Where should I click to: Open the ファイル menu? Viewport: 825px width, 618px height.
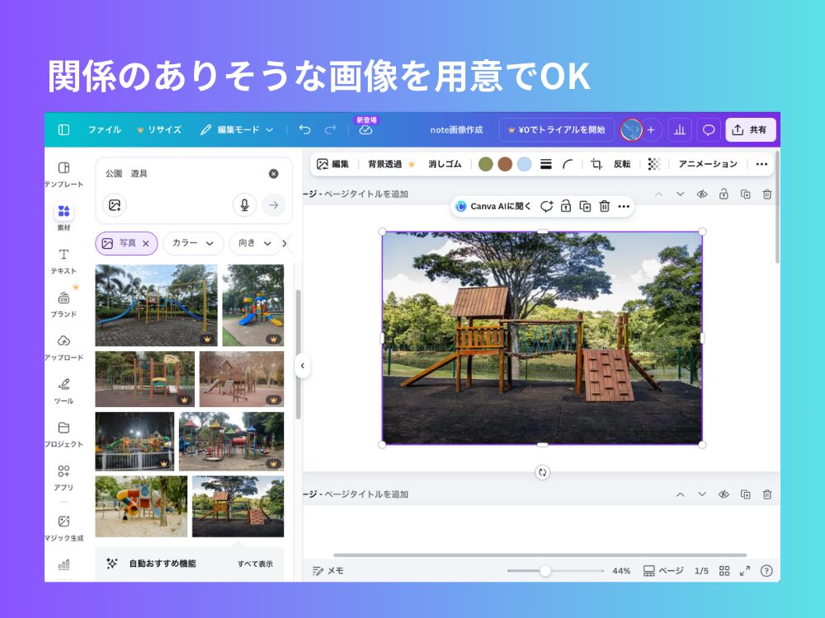[x=104, y=130]
